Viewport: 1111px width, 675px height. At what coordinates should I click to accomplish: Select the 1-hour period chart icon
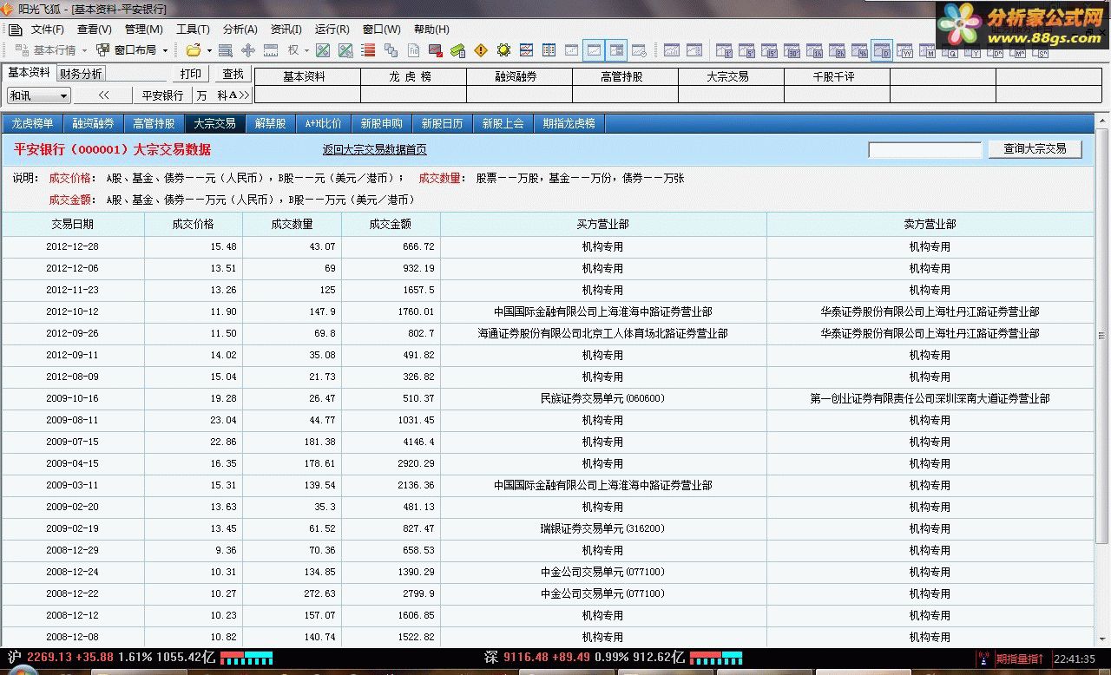click(814, 51)
